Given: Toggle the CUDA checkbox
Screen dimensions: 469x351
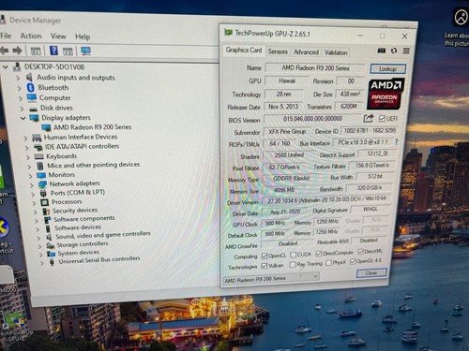Looking at the screenshot, I should coord(294,255).
